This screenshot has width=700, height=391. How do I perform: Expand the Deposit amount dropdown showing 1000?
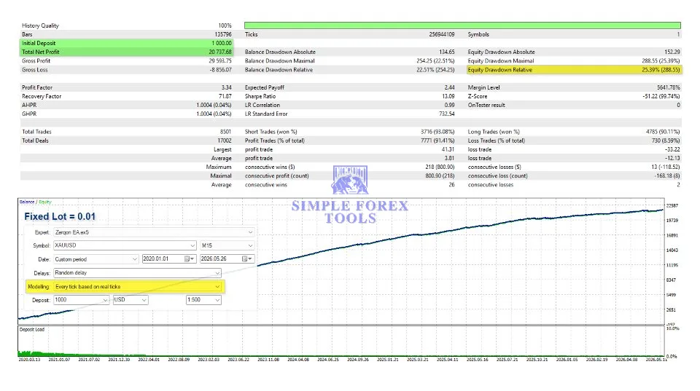tap(81, 300)
